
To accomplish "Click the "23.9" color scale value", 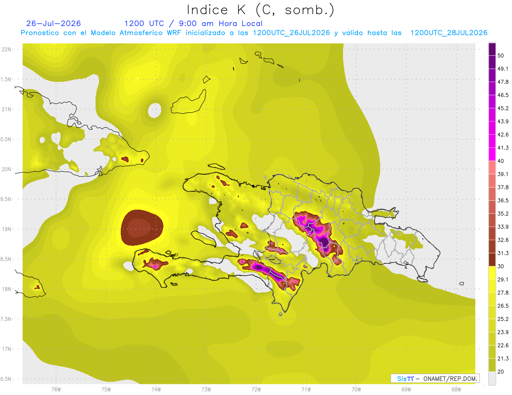I will coord(503,332).
